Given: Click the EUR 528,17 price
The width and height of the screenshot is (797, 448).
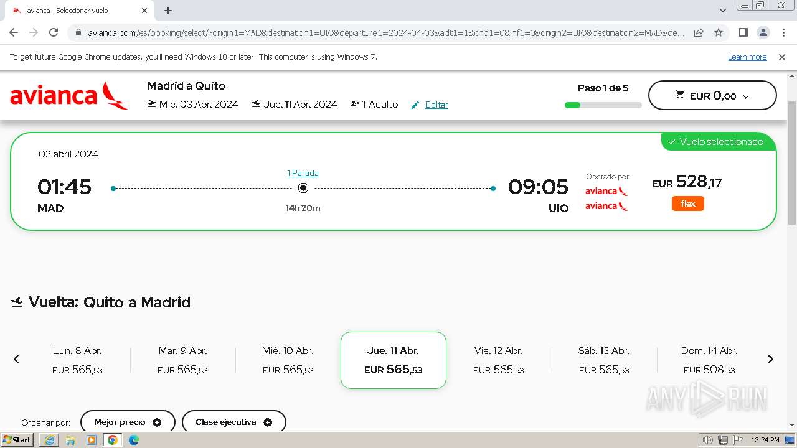Looking at the screenshot, I should coord(687,182).
